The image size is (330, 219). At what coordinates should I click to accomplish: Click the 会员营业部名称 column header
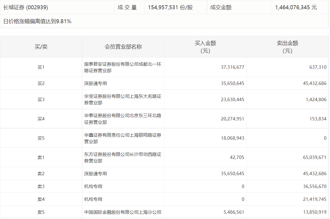tap(123, 47)
